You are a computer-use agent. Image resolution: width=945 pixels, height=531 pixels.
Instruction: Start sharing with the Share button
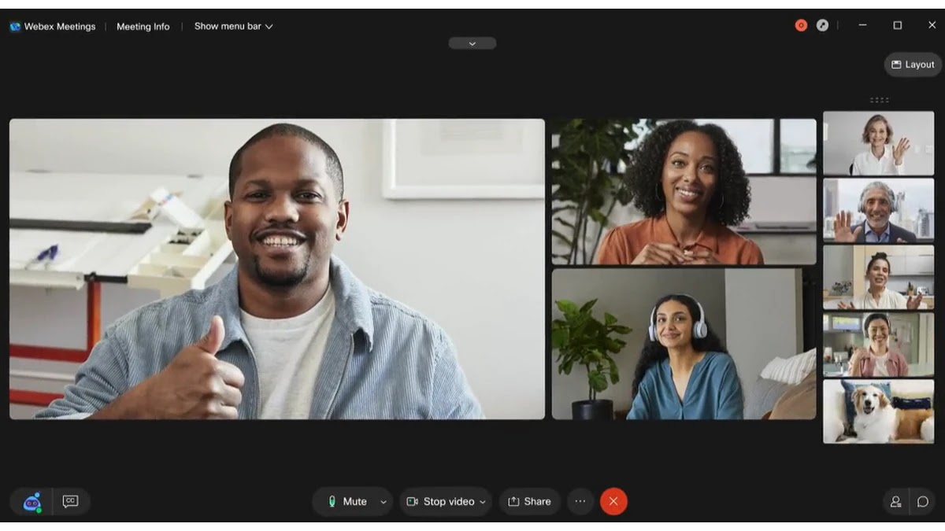point(529,501)
